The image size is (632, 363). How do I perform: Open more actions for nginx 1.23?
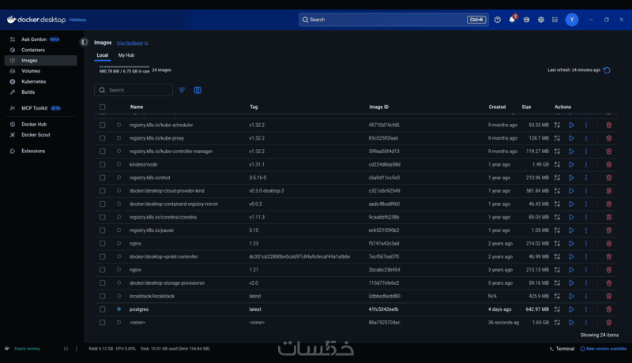tap(586, 244)
